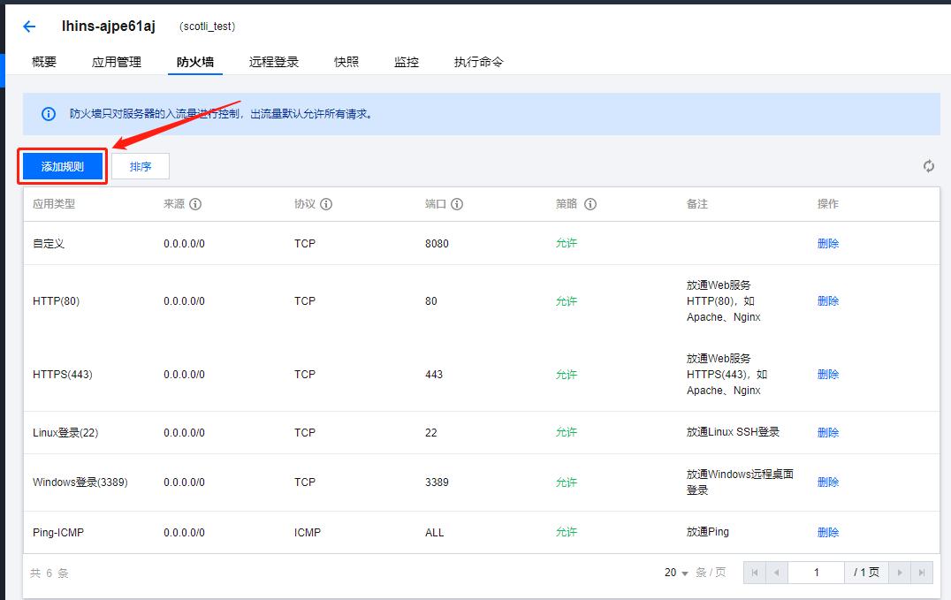Click the back arrow next to lhins-ajpe61aj
Screen dimensions: 951x600
[27, 26]
